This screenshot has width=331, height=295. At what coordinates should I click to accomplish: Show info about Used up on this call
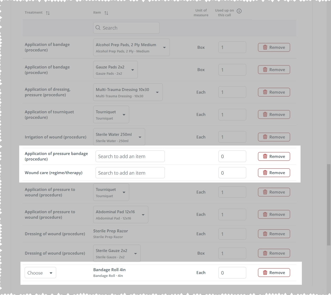click(239, 11)
